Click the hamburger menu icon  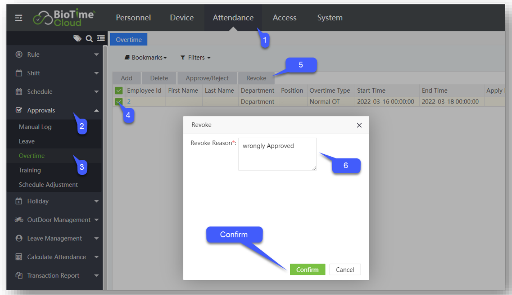[x=19, y=18]
